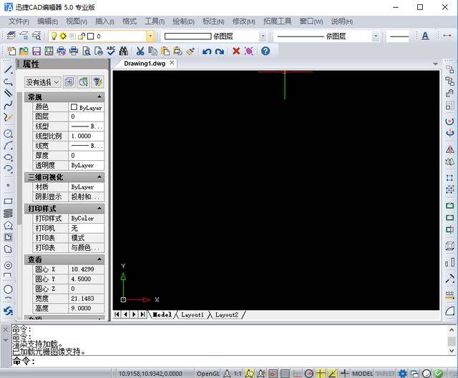The width and height of the screenshot is (458, 378).
Task: Click the 1:1 annotation scale button
Action: [237, 373]
